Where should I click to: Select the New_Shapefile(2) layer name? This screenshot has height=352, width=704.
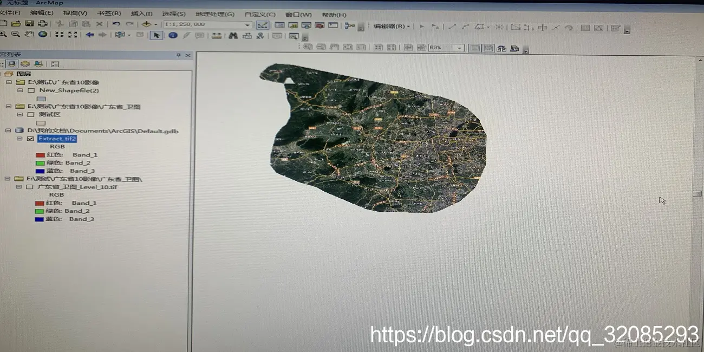(69, 90)
